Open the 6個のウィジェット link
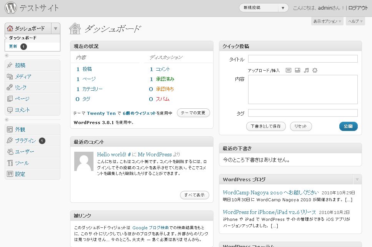Viewport: 372px width, 247px height. pos(139,113)
